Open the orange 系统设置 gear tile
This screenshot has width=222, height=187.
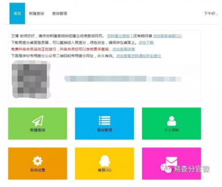[38, 164]
